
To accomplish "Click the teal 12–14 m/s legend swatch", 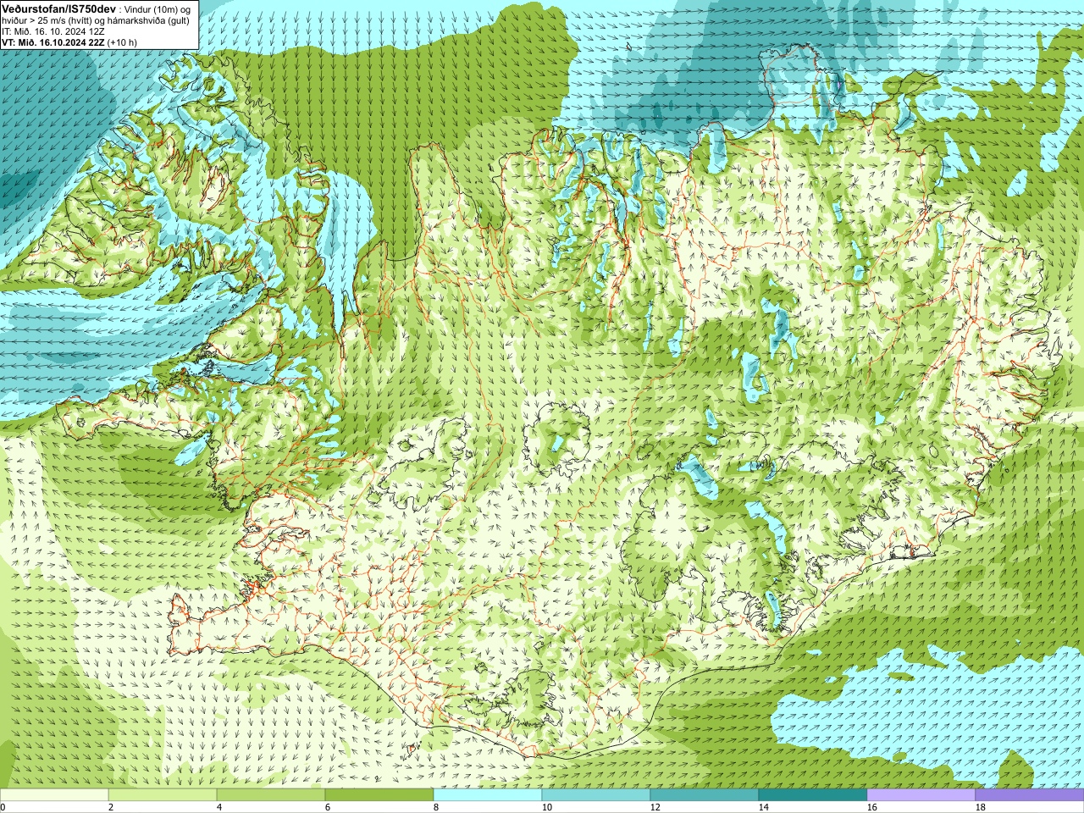I will [705, 795].
